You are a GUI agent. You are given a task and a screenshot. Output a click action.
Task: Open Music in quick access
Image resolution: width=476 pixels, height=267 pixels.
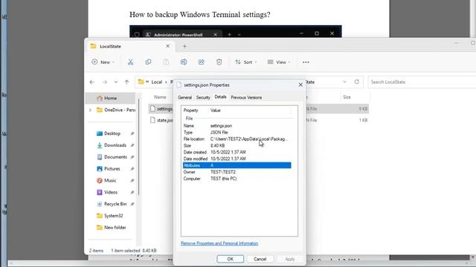point(110,181)
